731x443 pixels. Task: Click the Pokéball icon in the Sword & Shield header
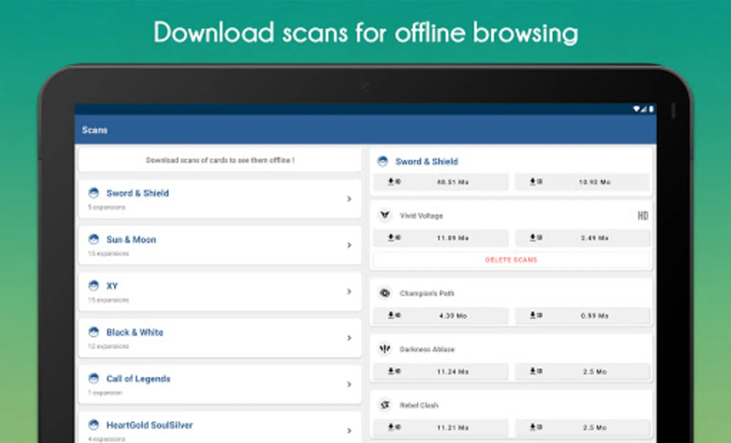click(382, 161)
